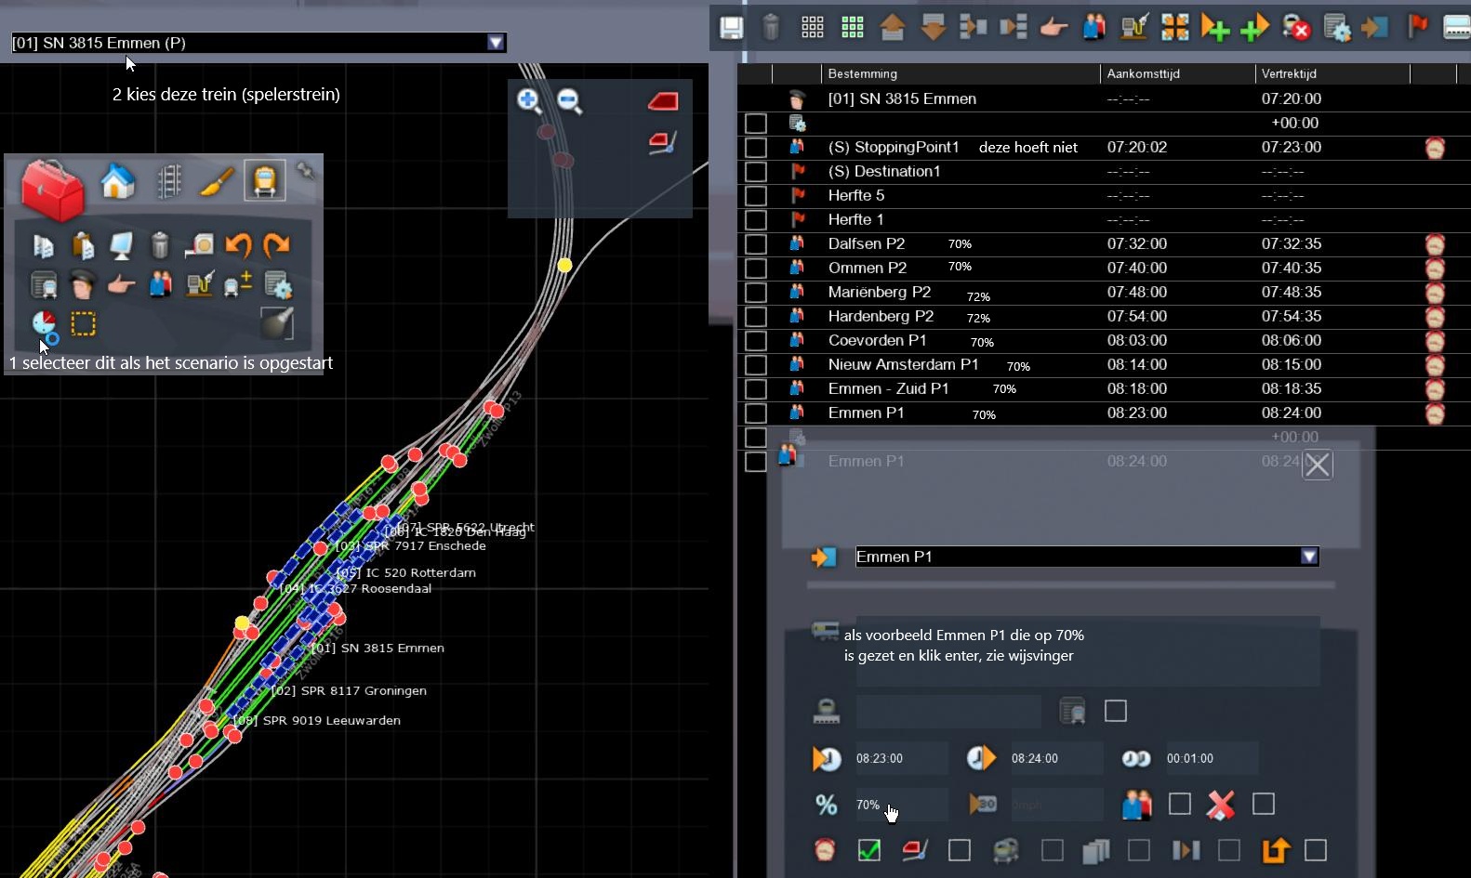Move instruction up with orange up arrow
The height and width of the screenshot is (878, 1471).
point(893,28)
